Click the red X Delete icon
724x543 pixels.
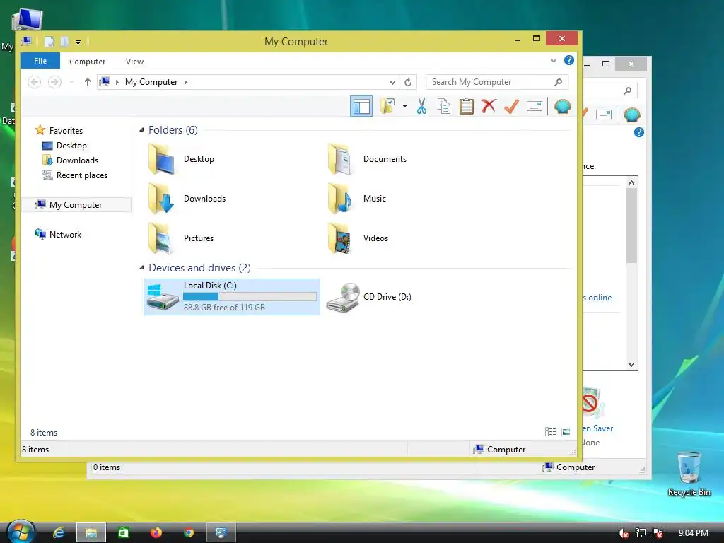click(x=489, y=106)
